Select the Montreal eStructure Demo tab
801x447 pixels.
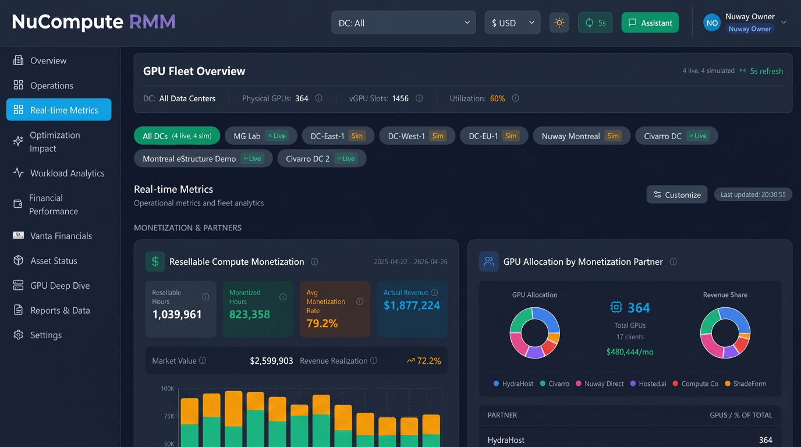pyautogui.click(x=203, y=158)
